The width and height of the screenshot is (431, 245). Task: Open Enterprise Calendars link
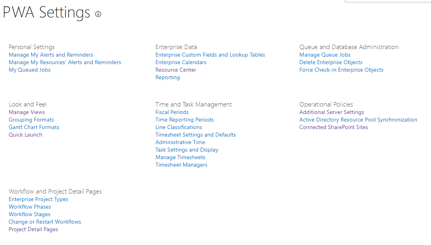[x=181, y=62]
